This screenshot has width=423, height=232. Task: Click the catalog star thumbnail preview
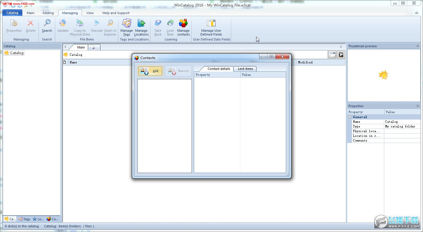pos(383,75)
